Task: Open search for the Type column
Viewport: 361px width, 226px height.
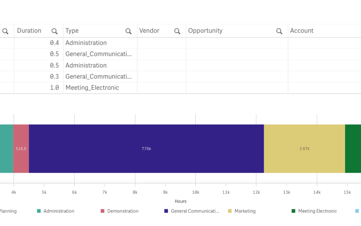Action: 128,31
